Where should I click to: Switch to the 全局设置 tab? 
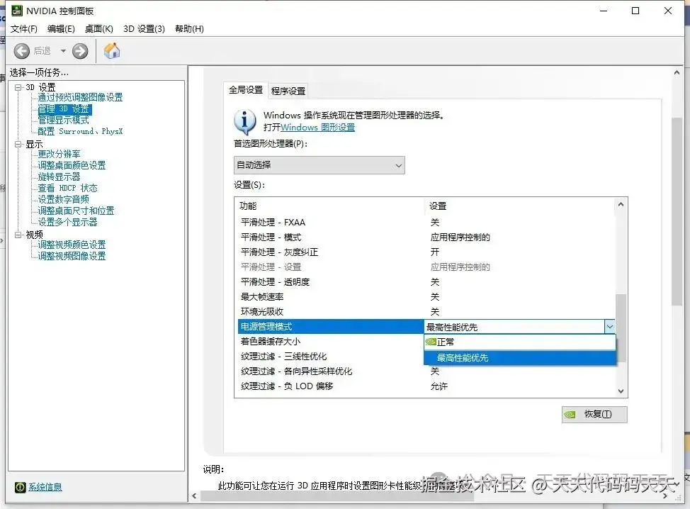246,90
